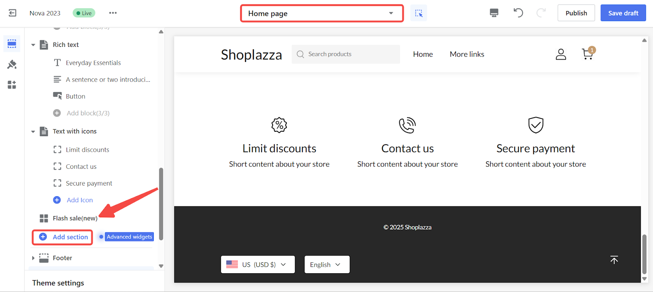Click the Save draft button

point(623,13)
